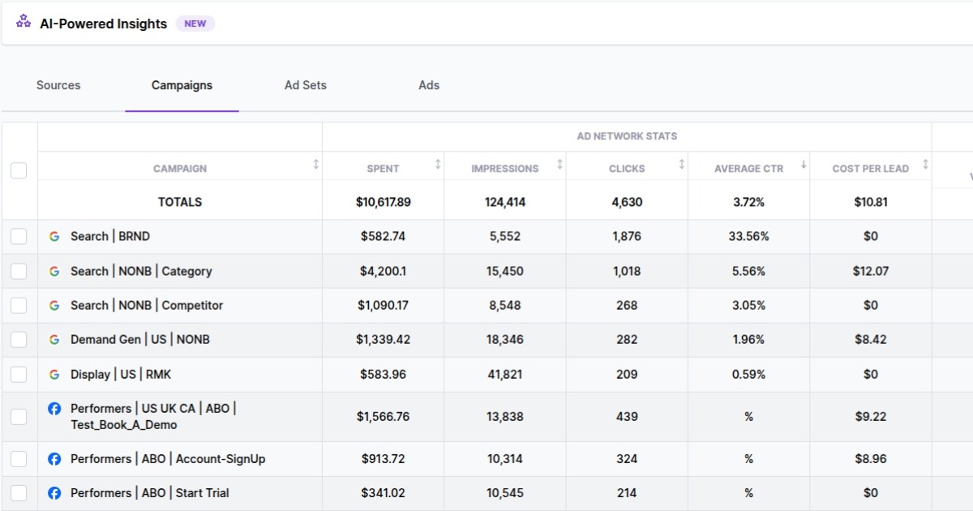Click the IMPRESSIONS column header label
This screenshot has width=973, height=511.
coord(505,169)
